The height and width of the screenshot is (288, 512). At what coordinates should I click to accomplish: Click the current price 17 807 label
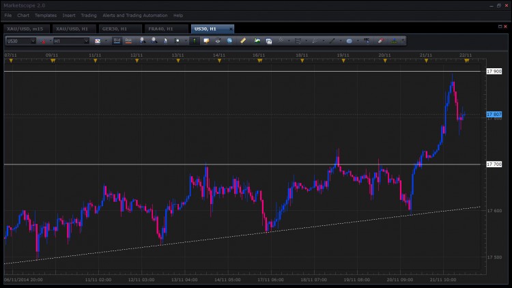(494, 114)
